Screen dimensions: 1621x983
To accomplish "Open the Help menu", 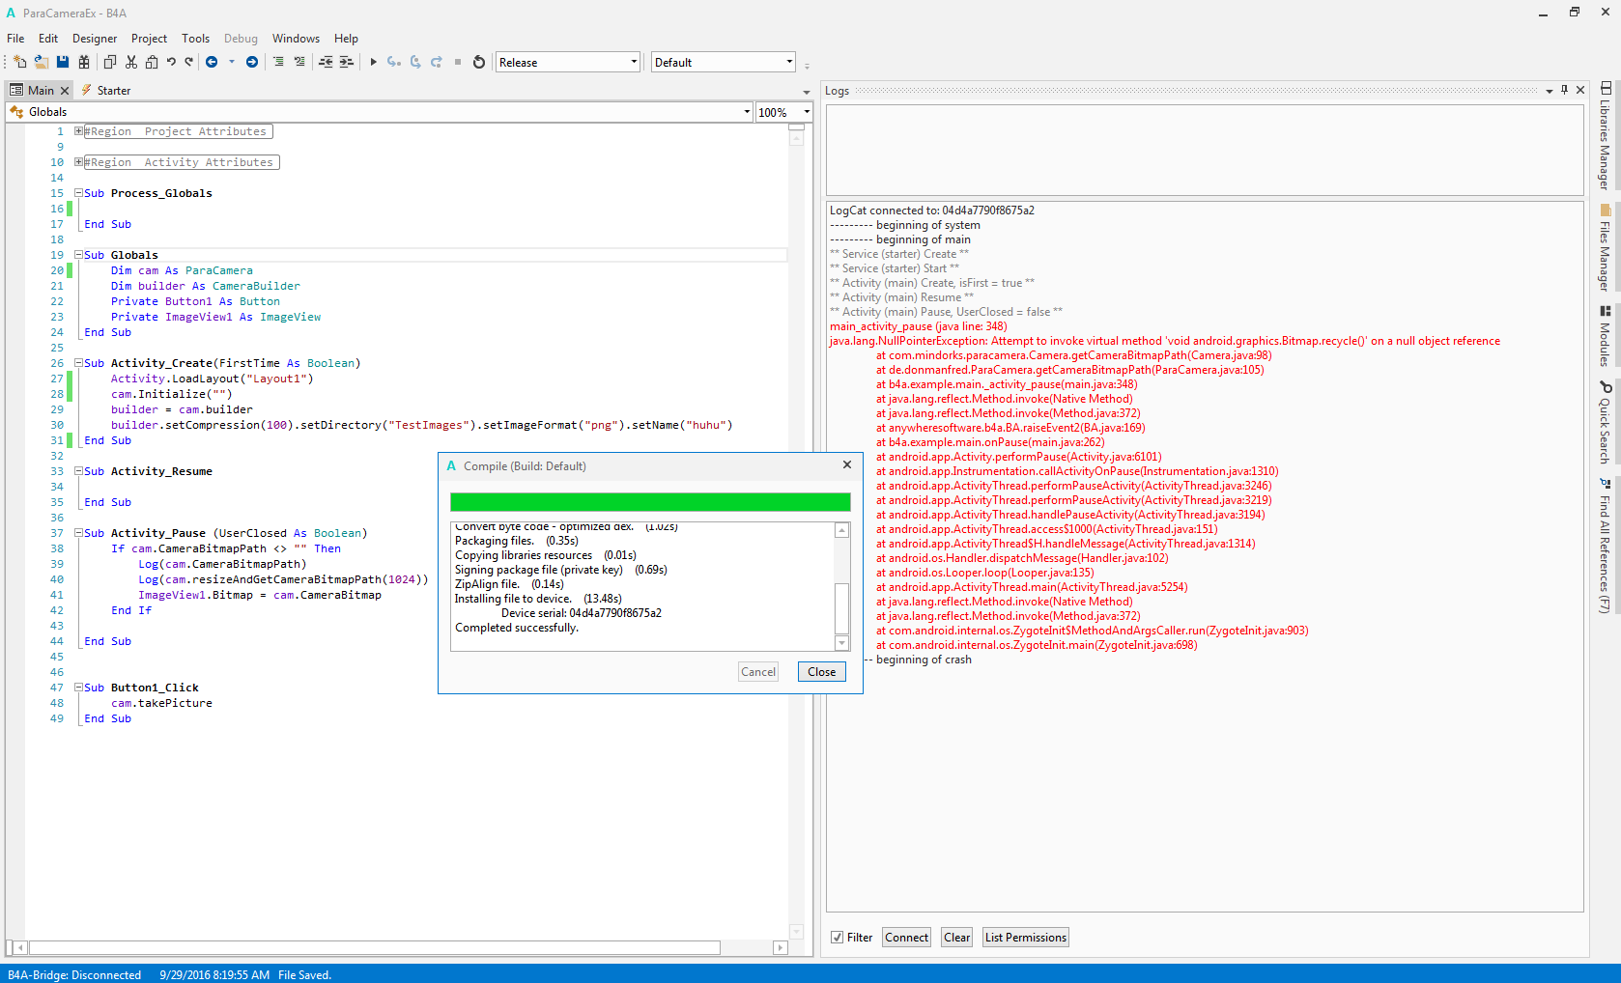I will [346, 39].
